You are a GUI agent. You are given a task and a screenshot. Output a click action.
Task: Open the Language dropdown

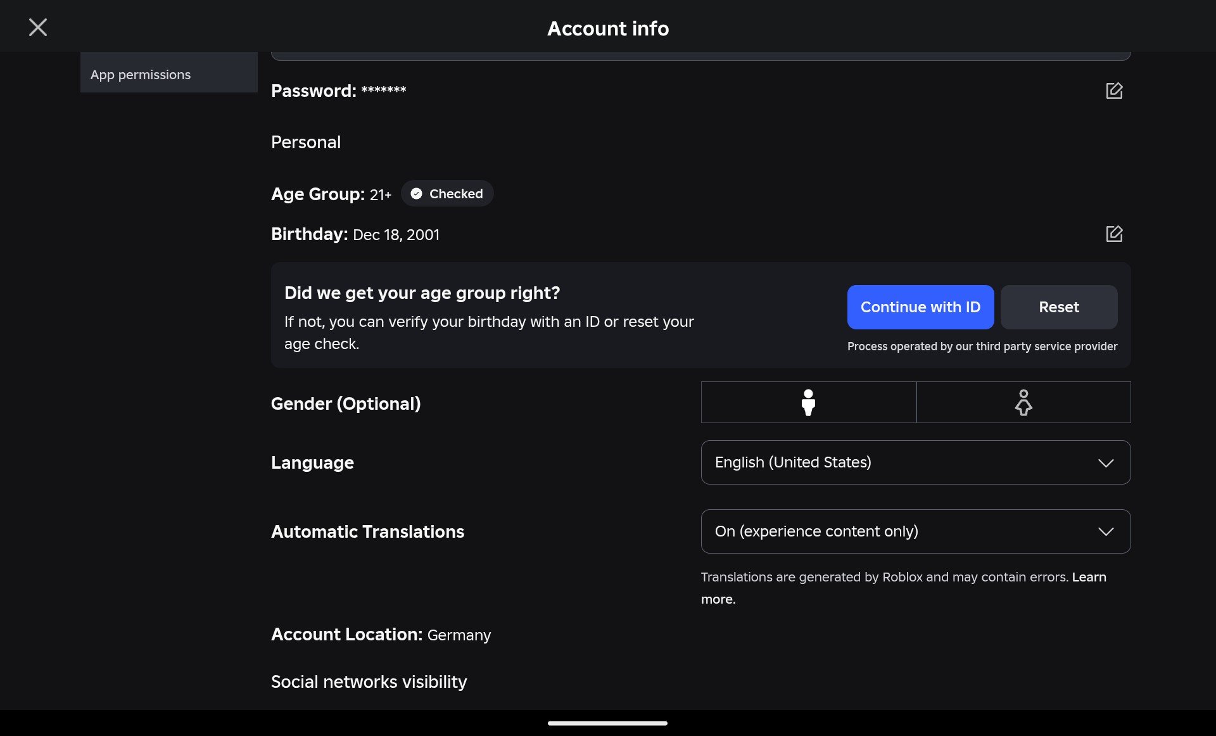point(916,462)
